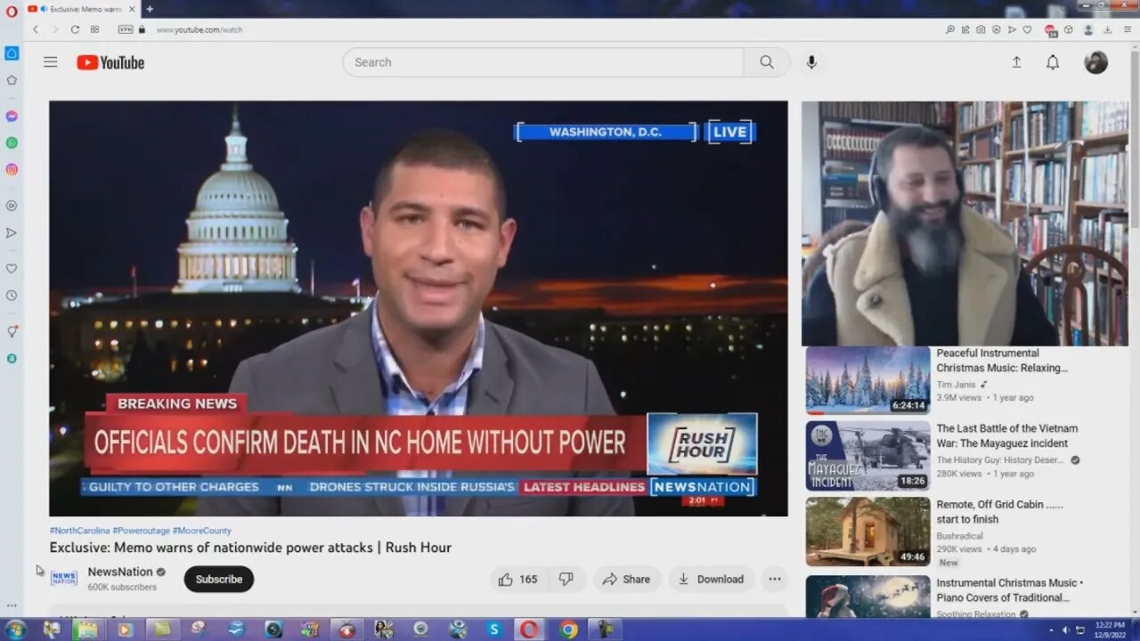Open Peaceful Instrumental Christmas Music thumbnail
The image size is (1140, 641).
click(868, 381)
